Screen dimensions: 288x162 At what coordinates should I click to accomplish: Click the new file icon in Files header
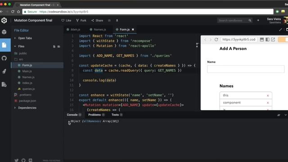[54, 46]
